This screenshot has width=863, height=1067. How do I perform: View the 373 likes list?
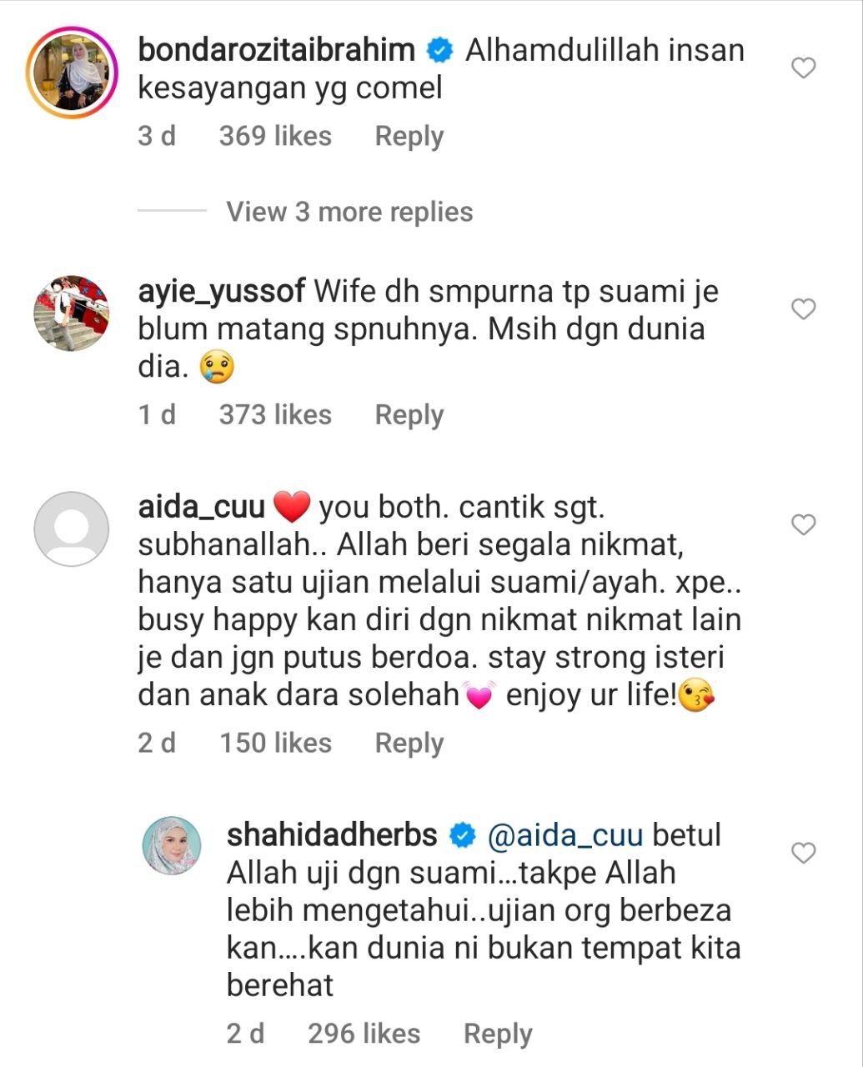[275, 415]
